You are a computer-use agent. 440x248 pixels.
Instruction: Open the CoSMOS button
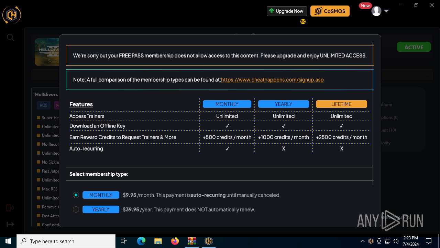point(330,11)
